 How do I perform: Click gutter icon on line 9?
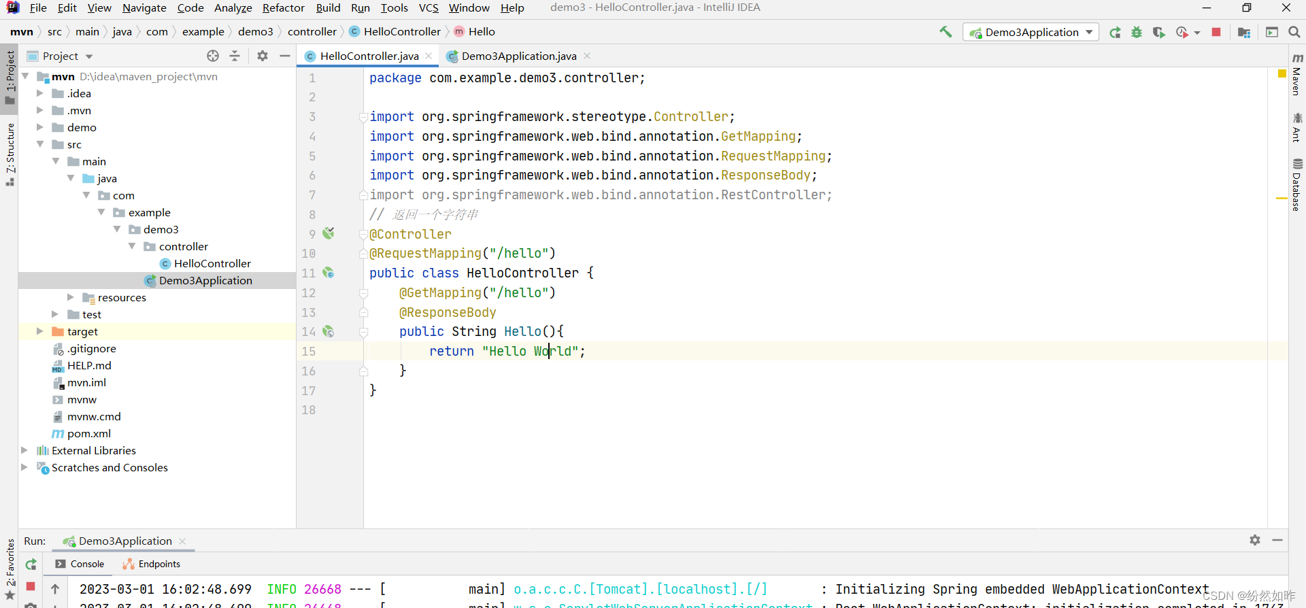click(x=329, y=233)
